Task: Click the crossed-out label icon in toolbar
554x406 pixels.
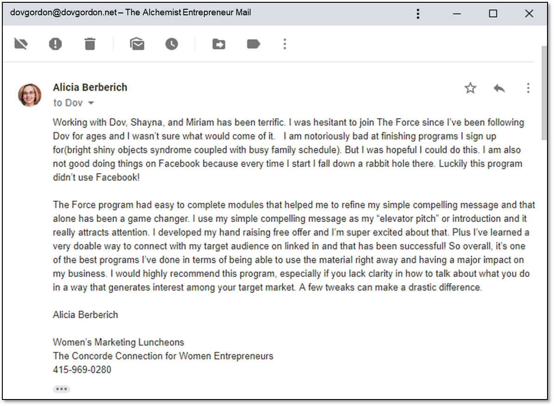Action: coord(21,44)
